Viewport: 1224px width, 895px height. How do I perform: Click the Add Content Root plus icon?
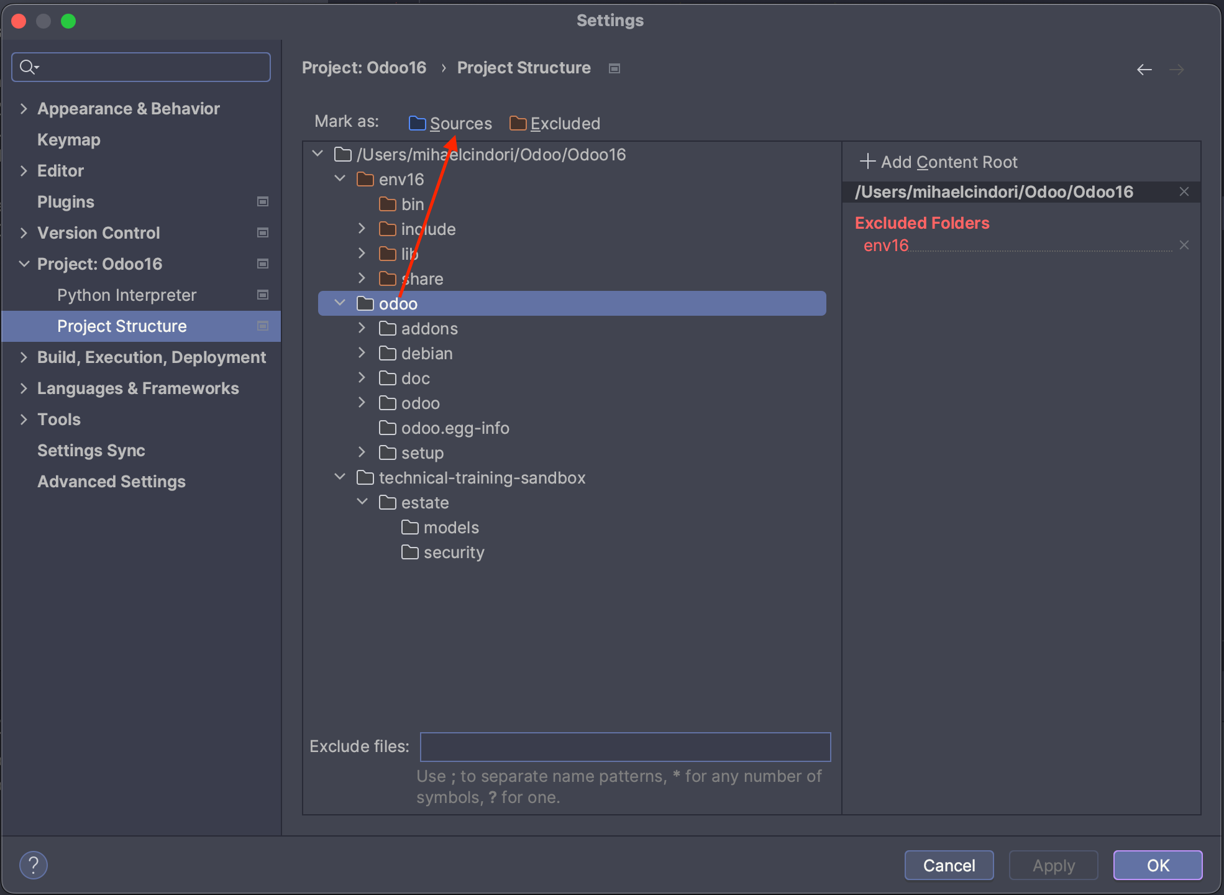click(x=867, y=162)
